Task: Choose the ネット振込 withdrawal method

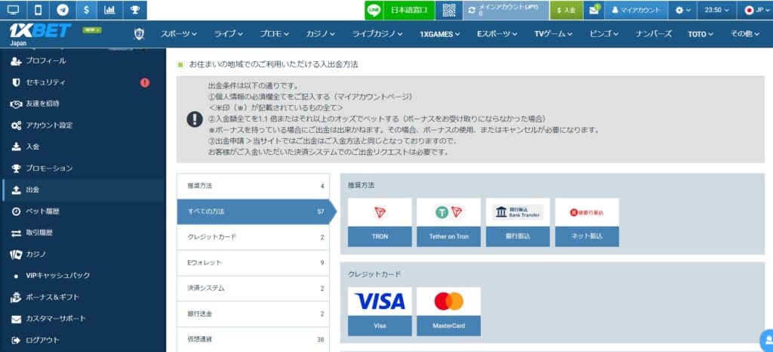Action: point(587,222)
